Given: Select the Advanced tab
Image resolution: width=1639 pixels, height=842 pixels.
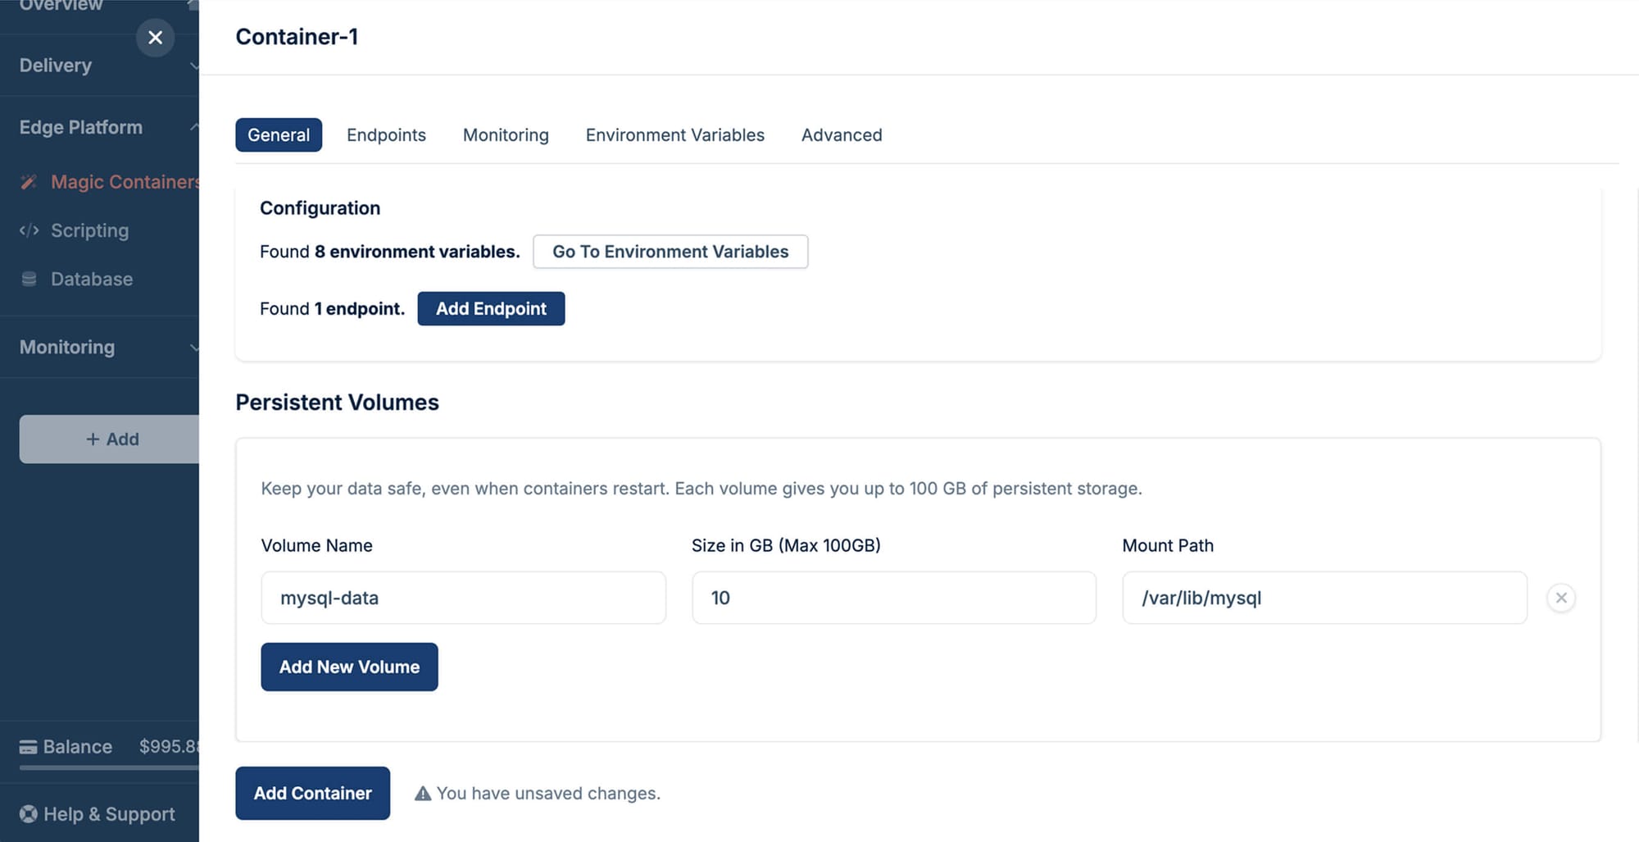Looking at the screenshot, I should coord(842,135).
